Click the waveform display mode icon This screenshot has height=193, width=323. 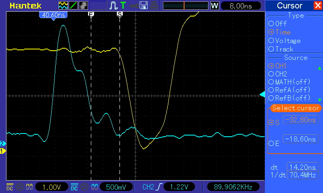tap(63, 6)
